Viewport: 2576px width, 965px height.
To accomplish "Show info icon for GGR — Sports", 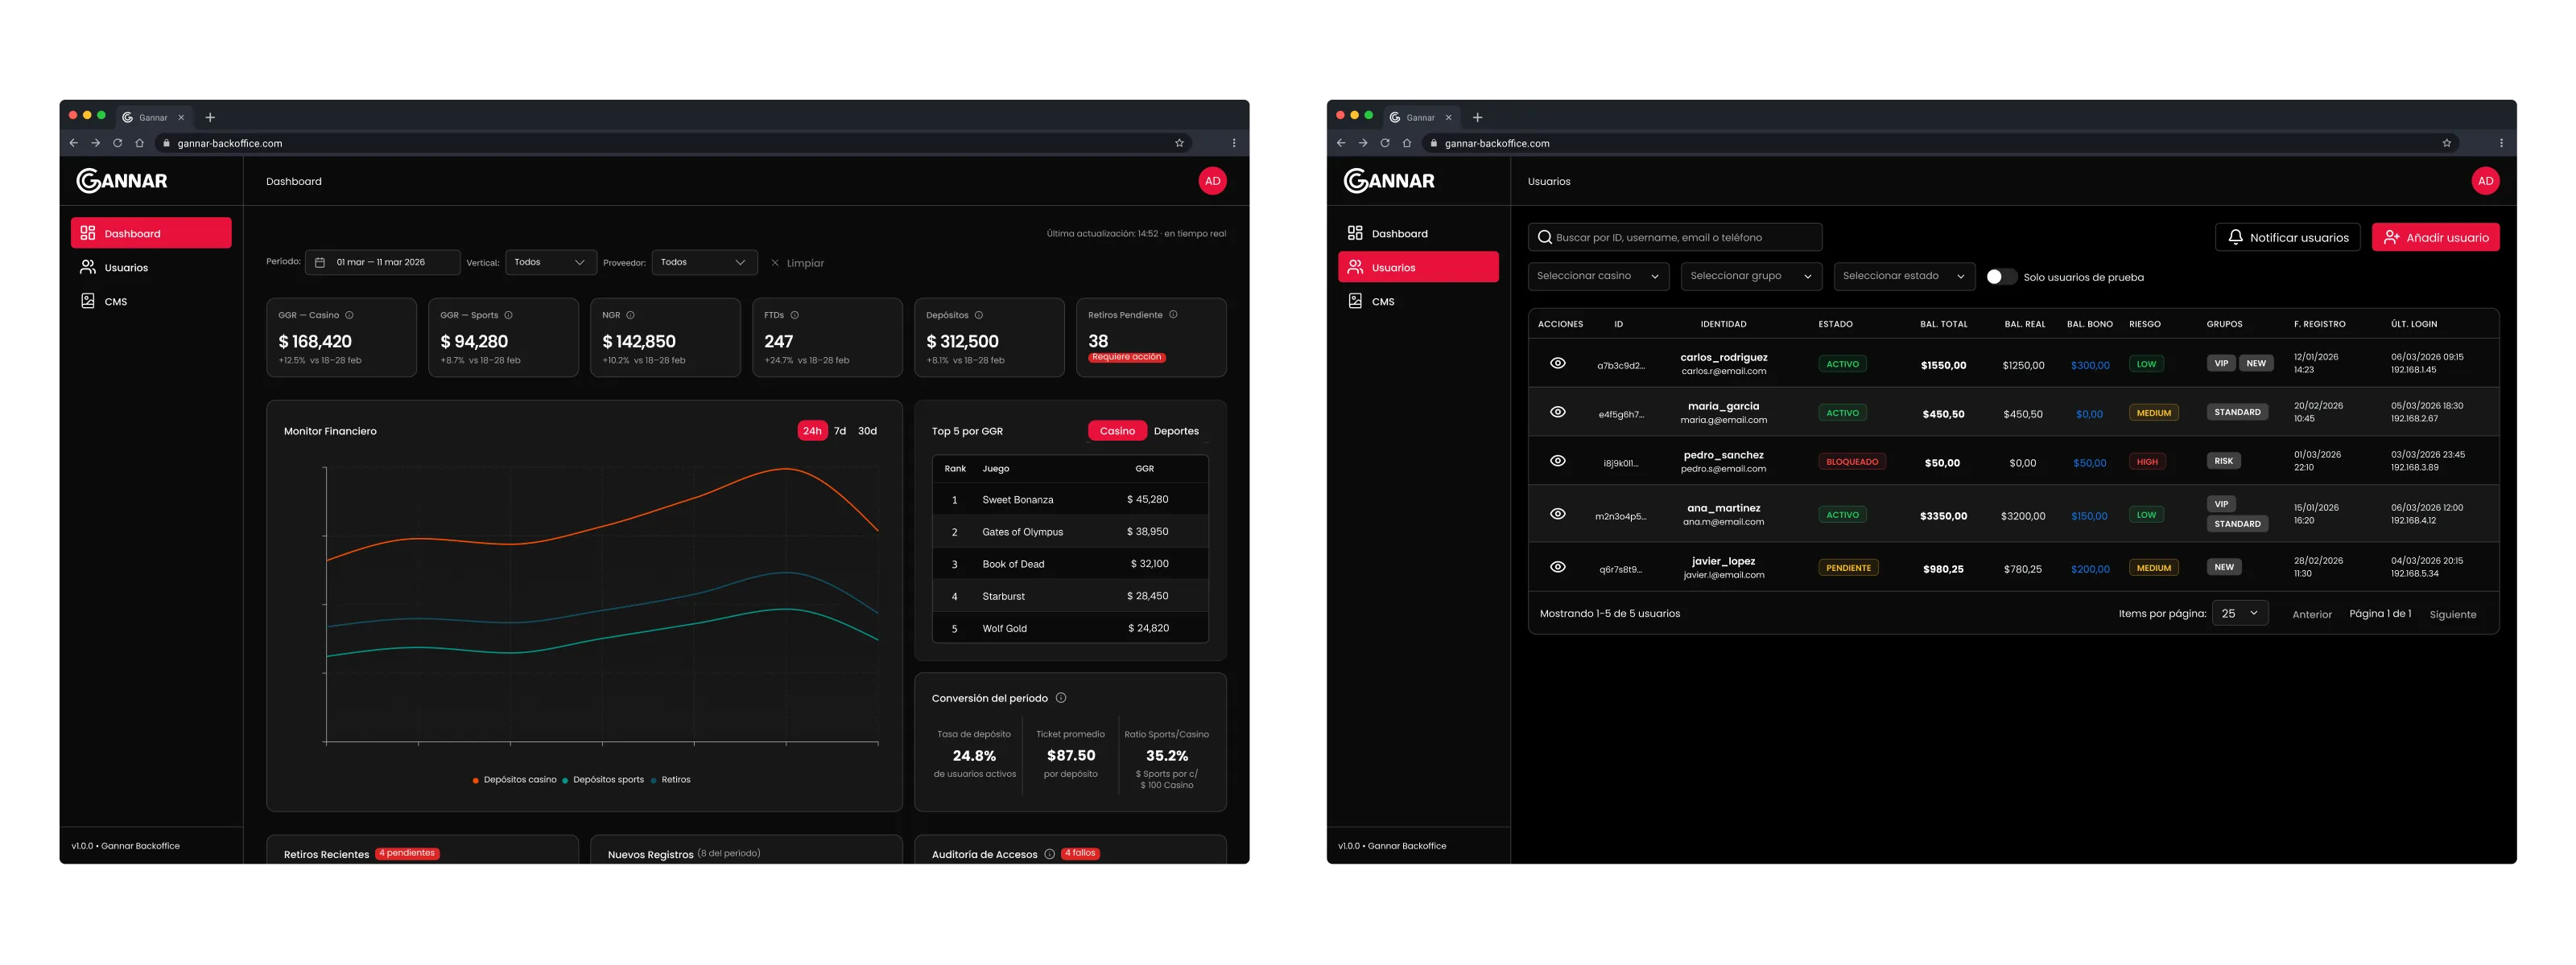I will [x=508, y=314].
